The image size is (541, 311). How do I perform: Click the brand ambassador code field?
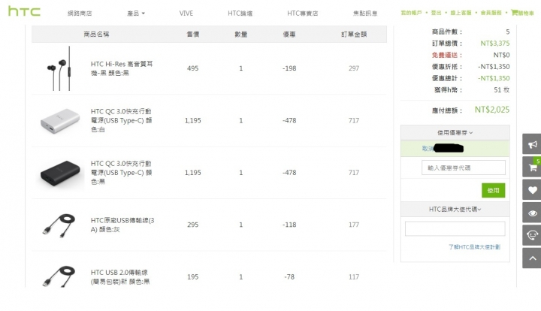coord(454,229)
